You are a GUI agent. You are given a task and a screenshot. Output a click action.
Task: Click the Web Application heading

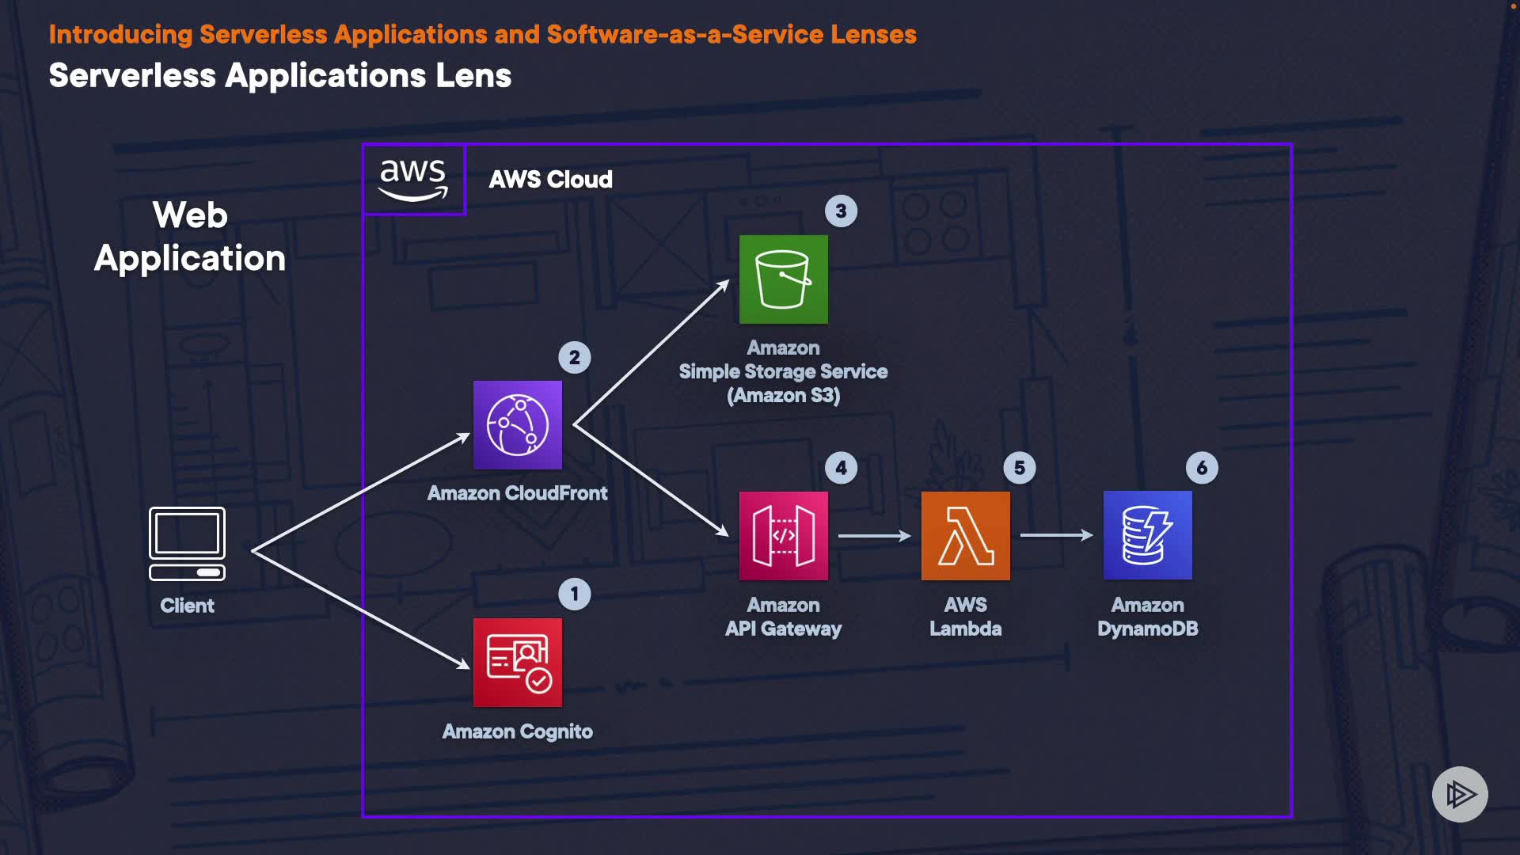pos(190,237)
